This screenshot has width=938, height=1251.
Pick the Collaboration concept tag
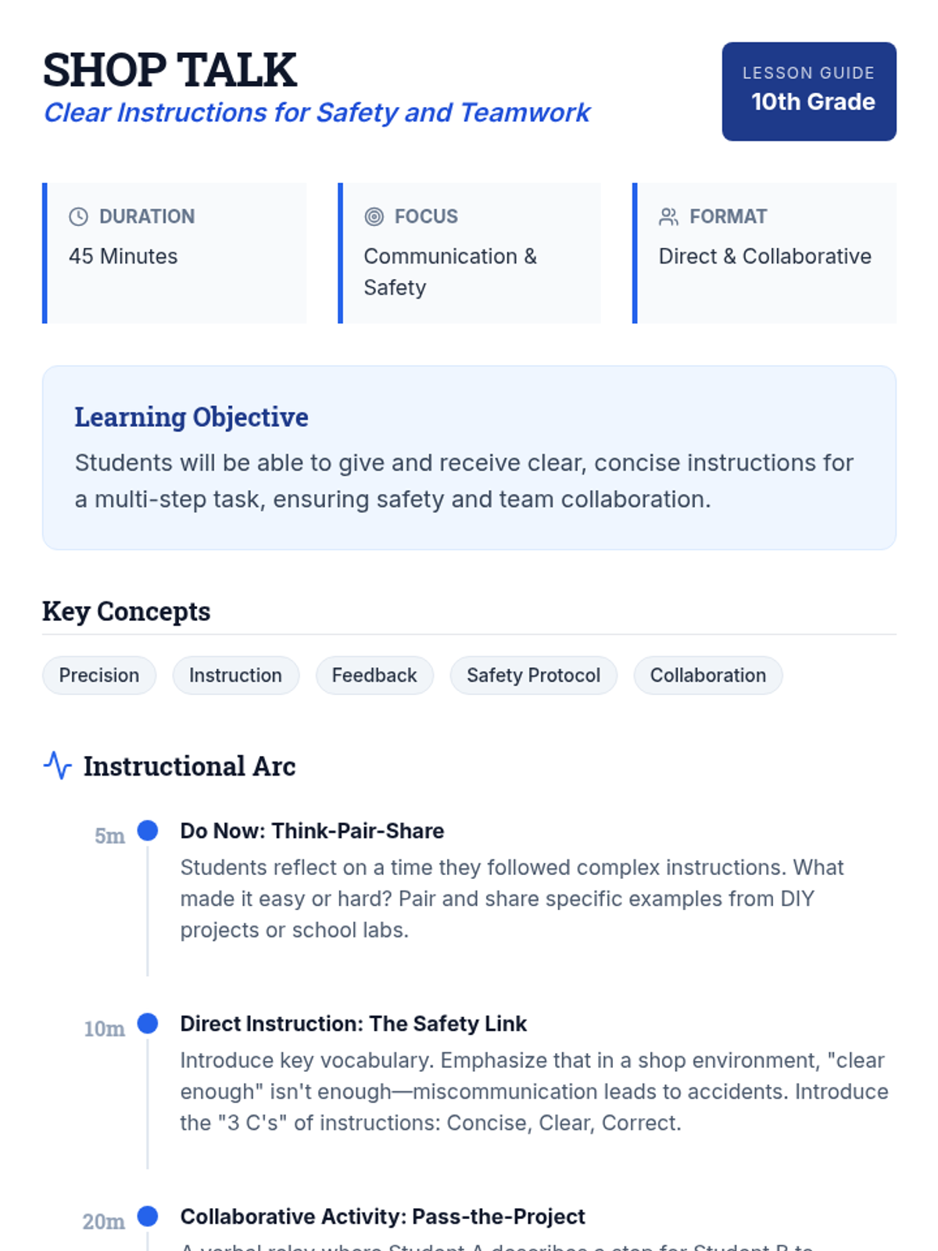(x=708, y=676)
